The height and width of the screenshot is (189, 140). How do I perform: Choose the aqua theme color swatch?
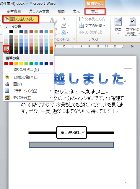pos(46,32)
